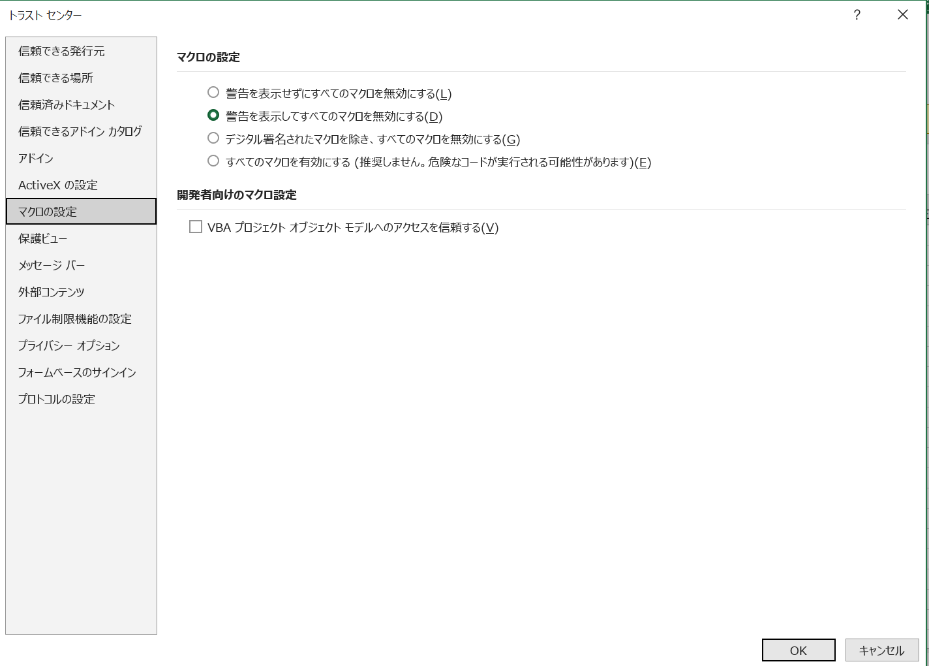Open the 信頼できる発行元 section

tap(61, 51)
